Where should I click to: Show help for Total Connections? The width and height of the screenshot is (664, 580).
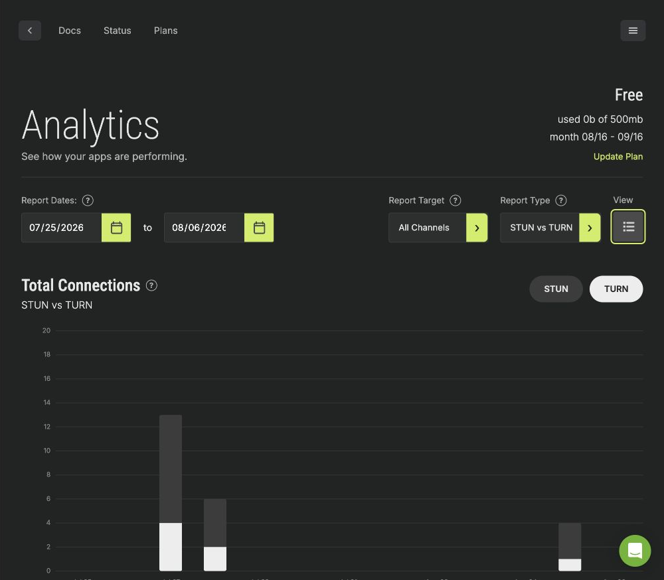click(151, 285)
